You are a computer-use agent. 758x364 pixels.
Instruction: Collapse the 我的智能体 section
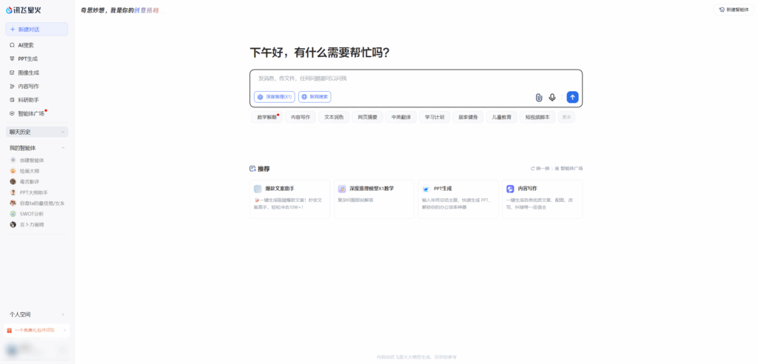pyautogui.click(x=63, y=148)
